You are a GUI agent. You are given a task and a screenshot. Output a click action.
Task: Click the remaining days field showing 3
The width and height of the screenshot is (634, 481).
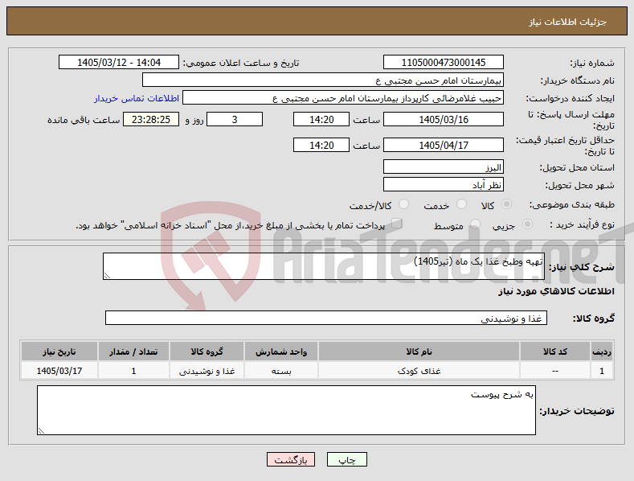point(235,119)
